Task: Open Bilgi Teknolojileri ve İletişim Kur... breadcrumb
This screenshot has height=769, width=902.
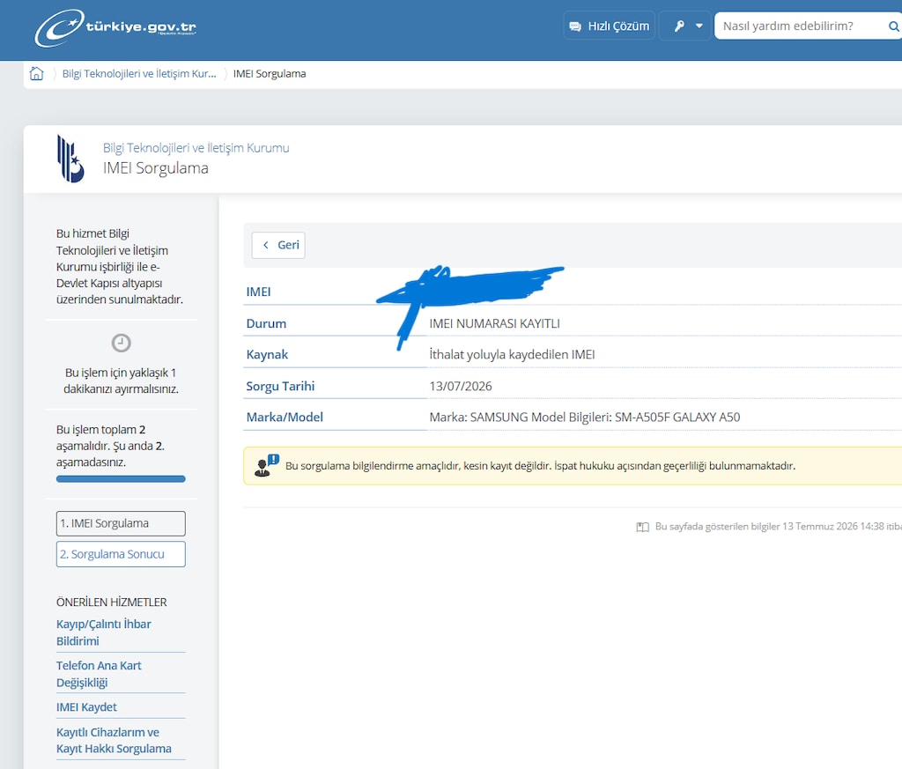Action: [x=139, y=74]
